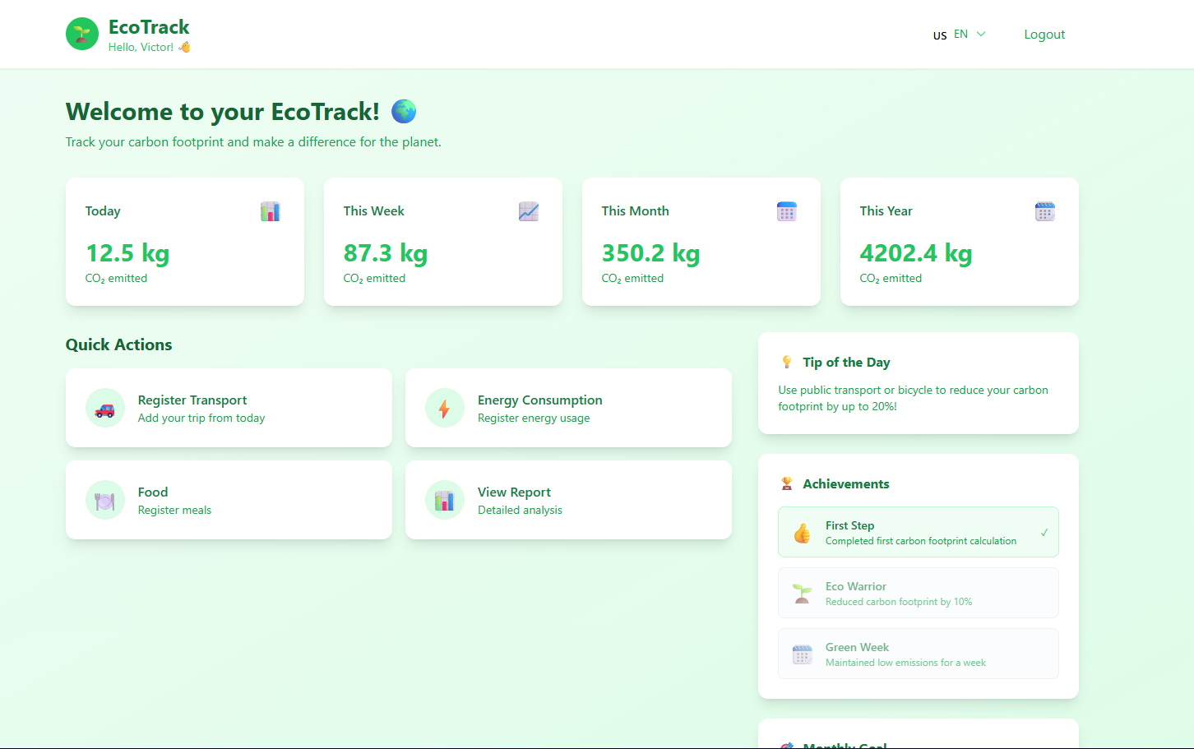Click the calendar icon on This Month card
The image size is (1194, 749).
pyautogui.click(x=787, y=211)
